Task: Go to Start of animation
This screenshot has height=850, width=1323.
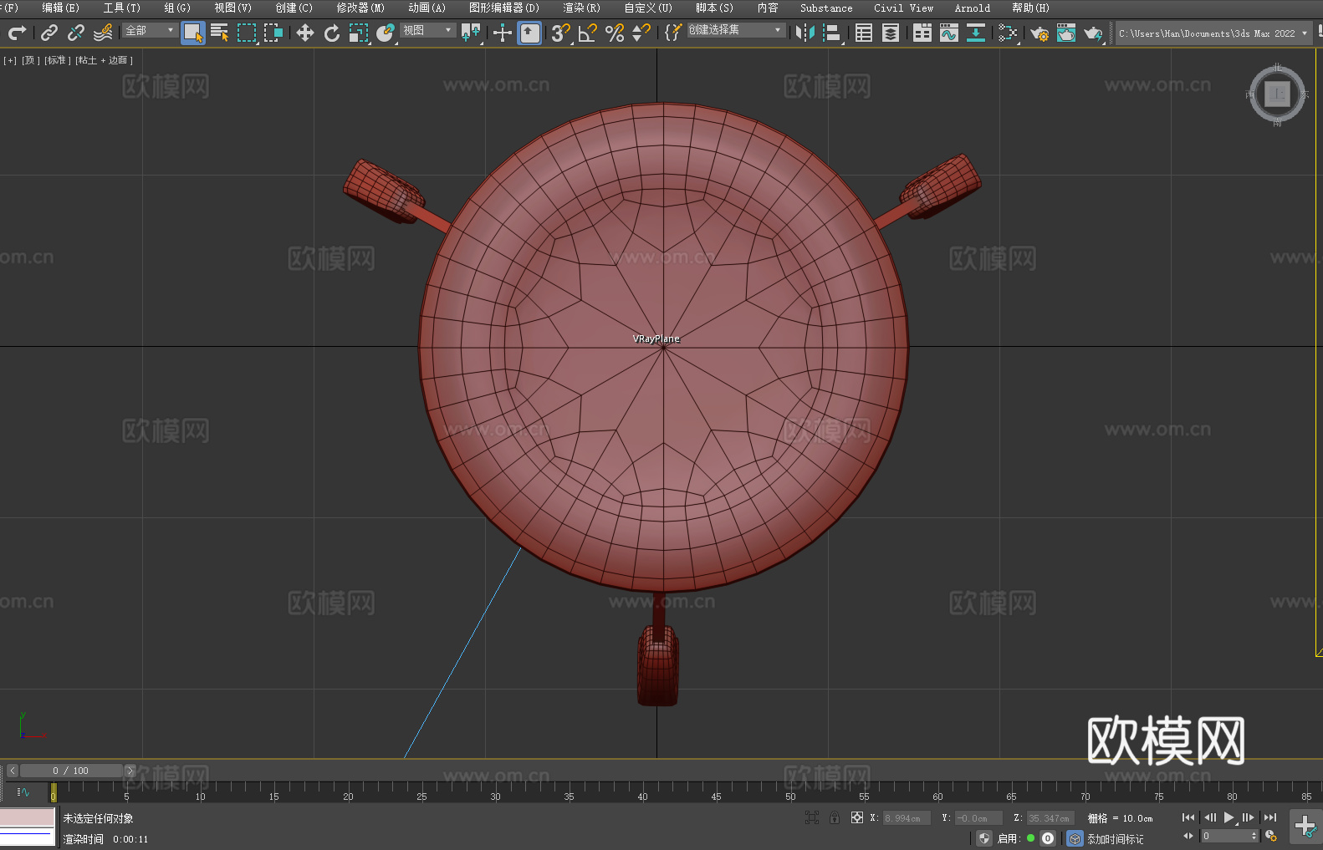Action: [x=1188, y=817]
